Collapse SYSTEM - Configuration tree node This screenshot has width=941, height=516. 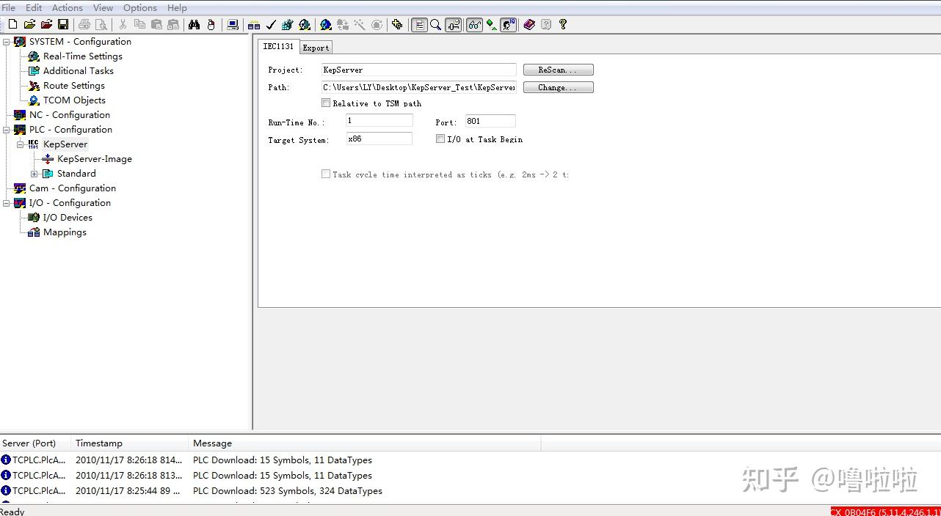click(x=7, y=42)
